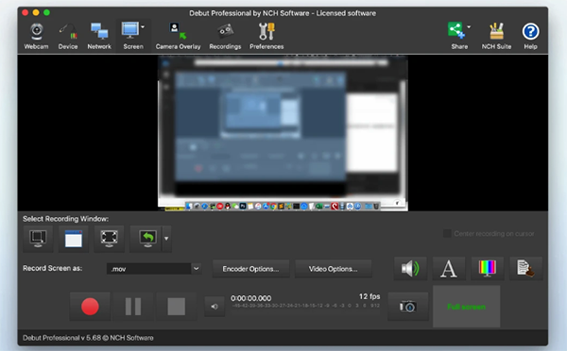Open the text caption 'A' tool
The width and height of the screenshot is (567, 351).
pos(448,269)
